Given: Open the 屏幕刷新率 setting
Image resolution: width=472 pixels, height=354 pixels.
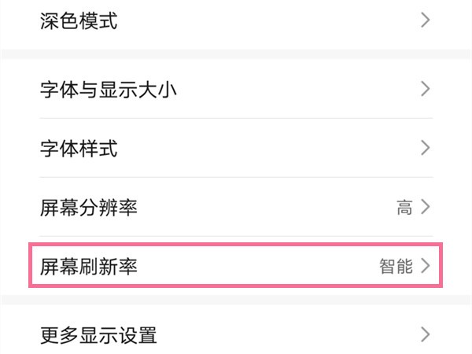Looking at the screenshot, I should pos(89,267).
